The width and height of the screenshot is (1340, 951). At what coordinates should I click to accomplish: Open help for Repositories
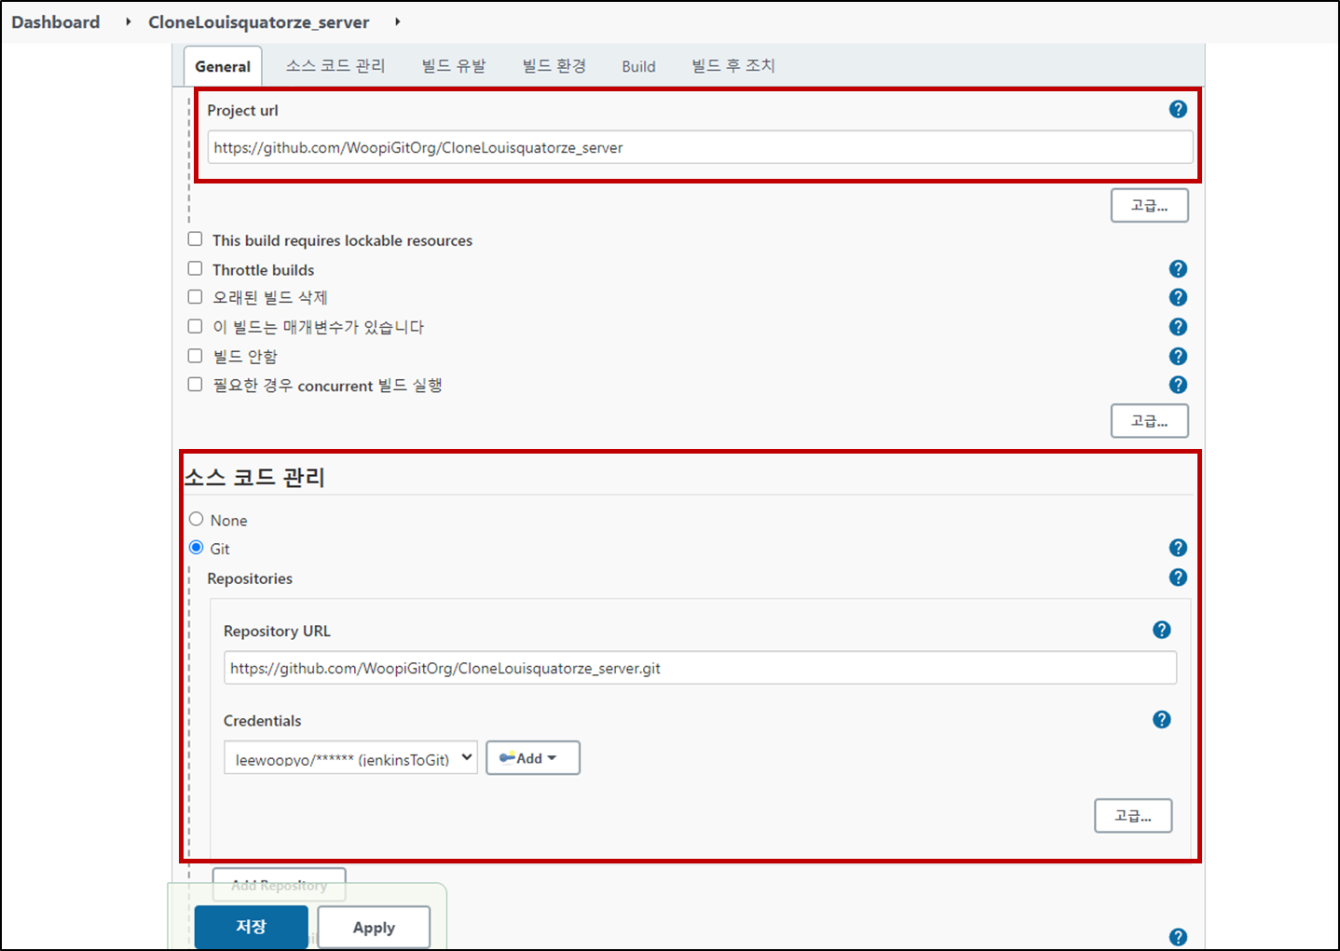pos(1178,577)
